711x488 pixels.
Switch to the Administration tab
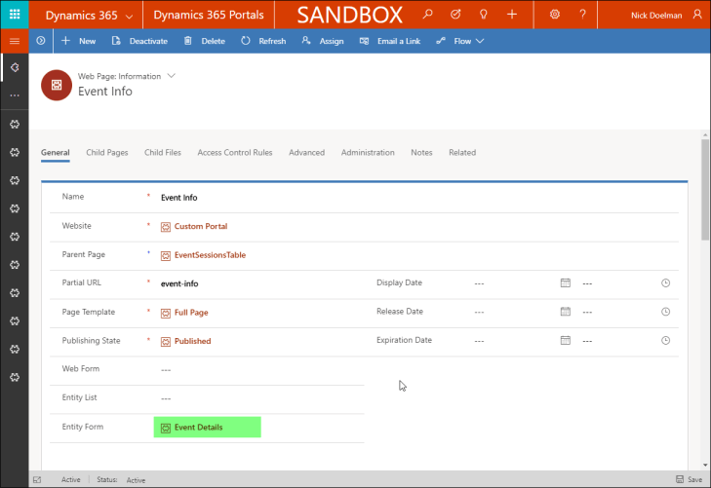pyautogui.click(x=368, y=153)
